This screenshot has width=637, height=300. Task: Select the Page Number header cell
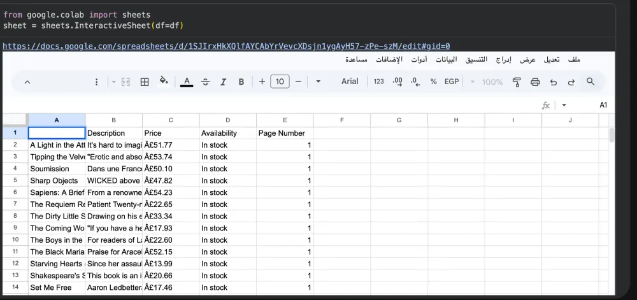[x=285, y=133]
